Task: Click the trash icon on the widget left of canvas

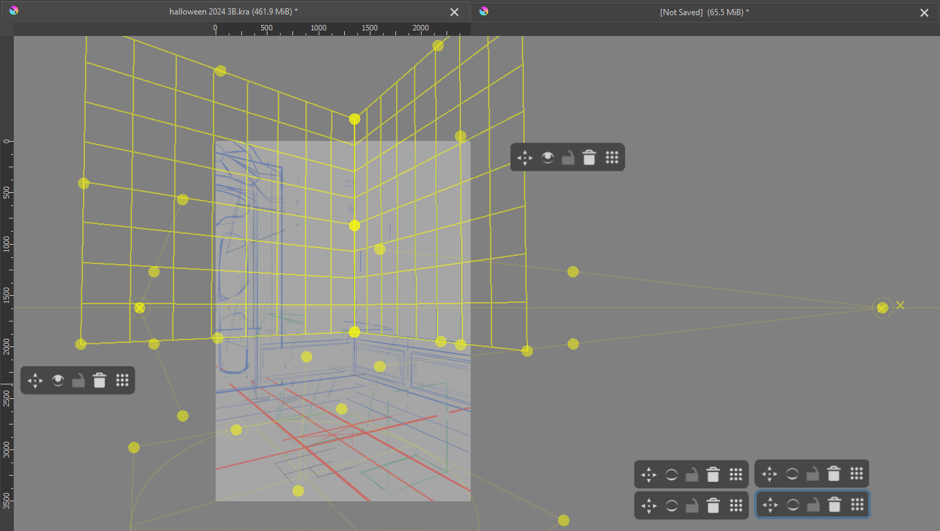Action: (x=100, y=380)
